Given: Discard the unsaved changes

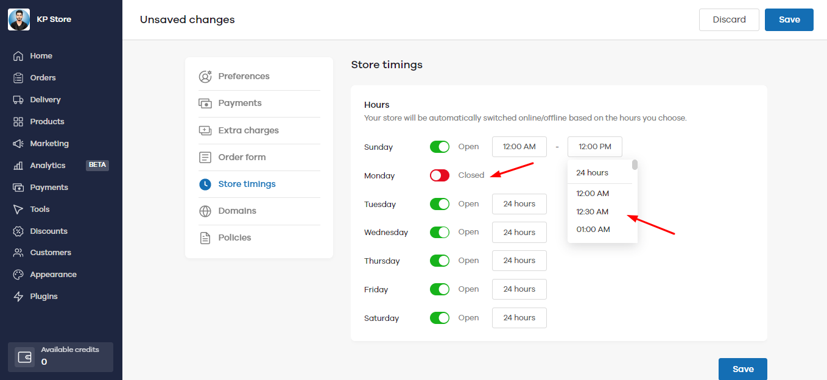Looking at the screenshot, I should (x=729, y=19).
